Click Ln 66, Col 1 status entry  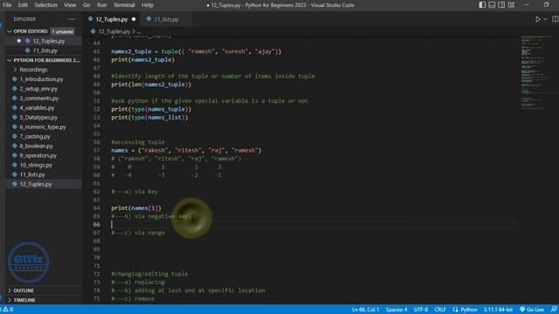[365, 310]
